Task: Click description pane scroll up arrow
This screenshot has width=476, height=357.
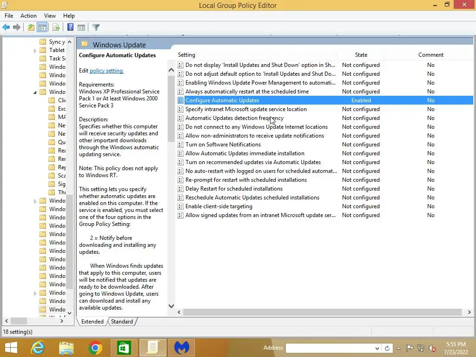Action: pos(171,71)
